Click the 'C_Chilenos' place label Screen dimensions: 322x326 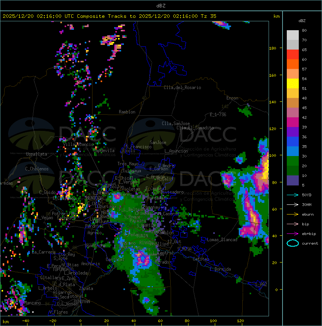(37, 169)
